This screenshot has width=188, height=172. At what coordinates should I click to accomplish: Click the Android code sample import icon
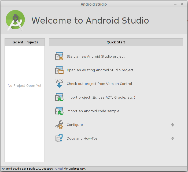coord(59,111)
